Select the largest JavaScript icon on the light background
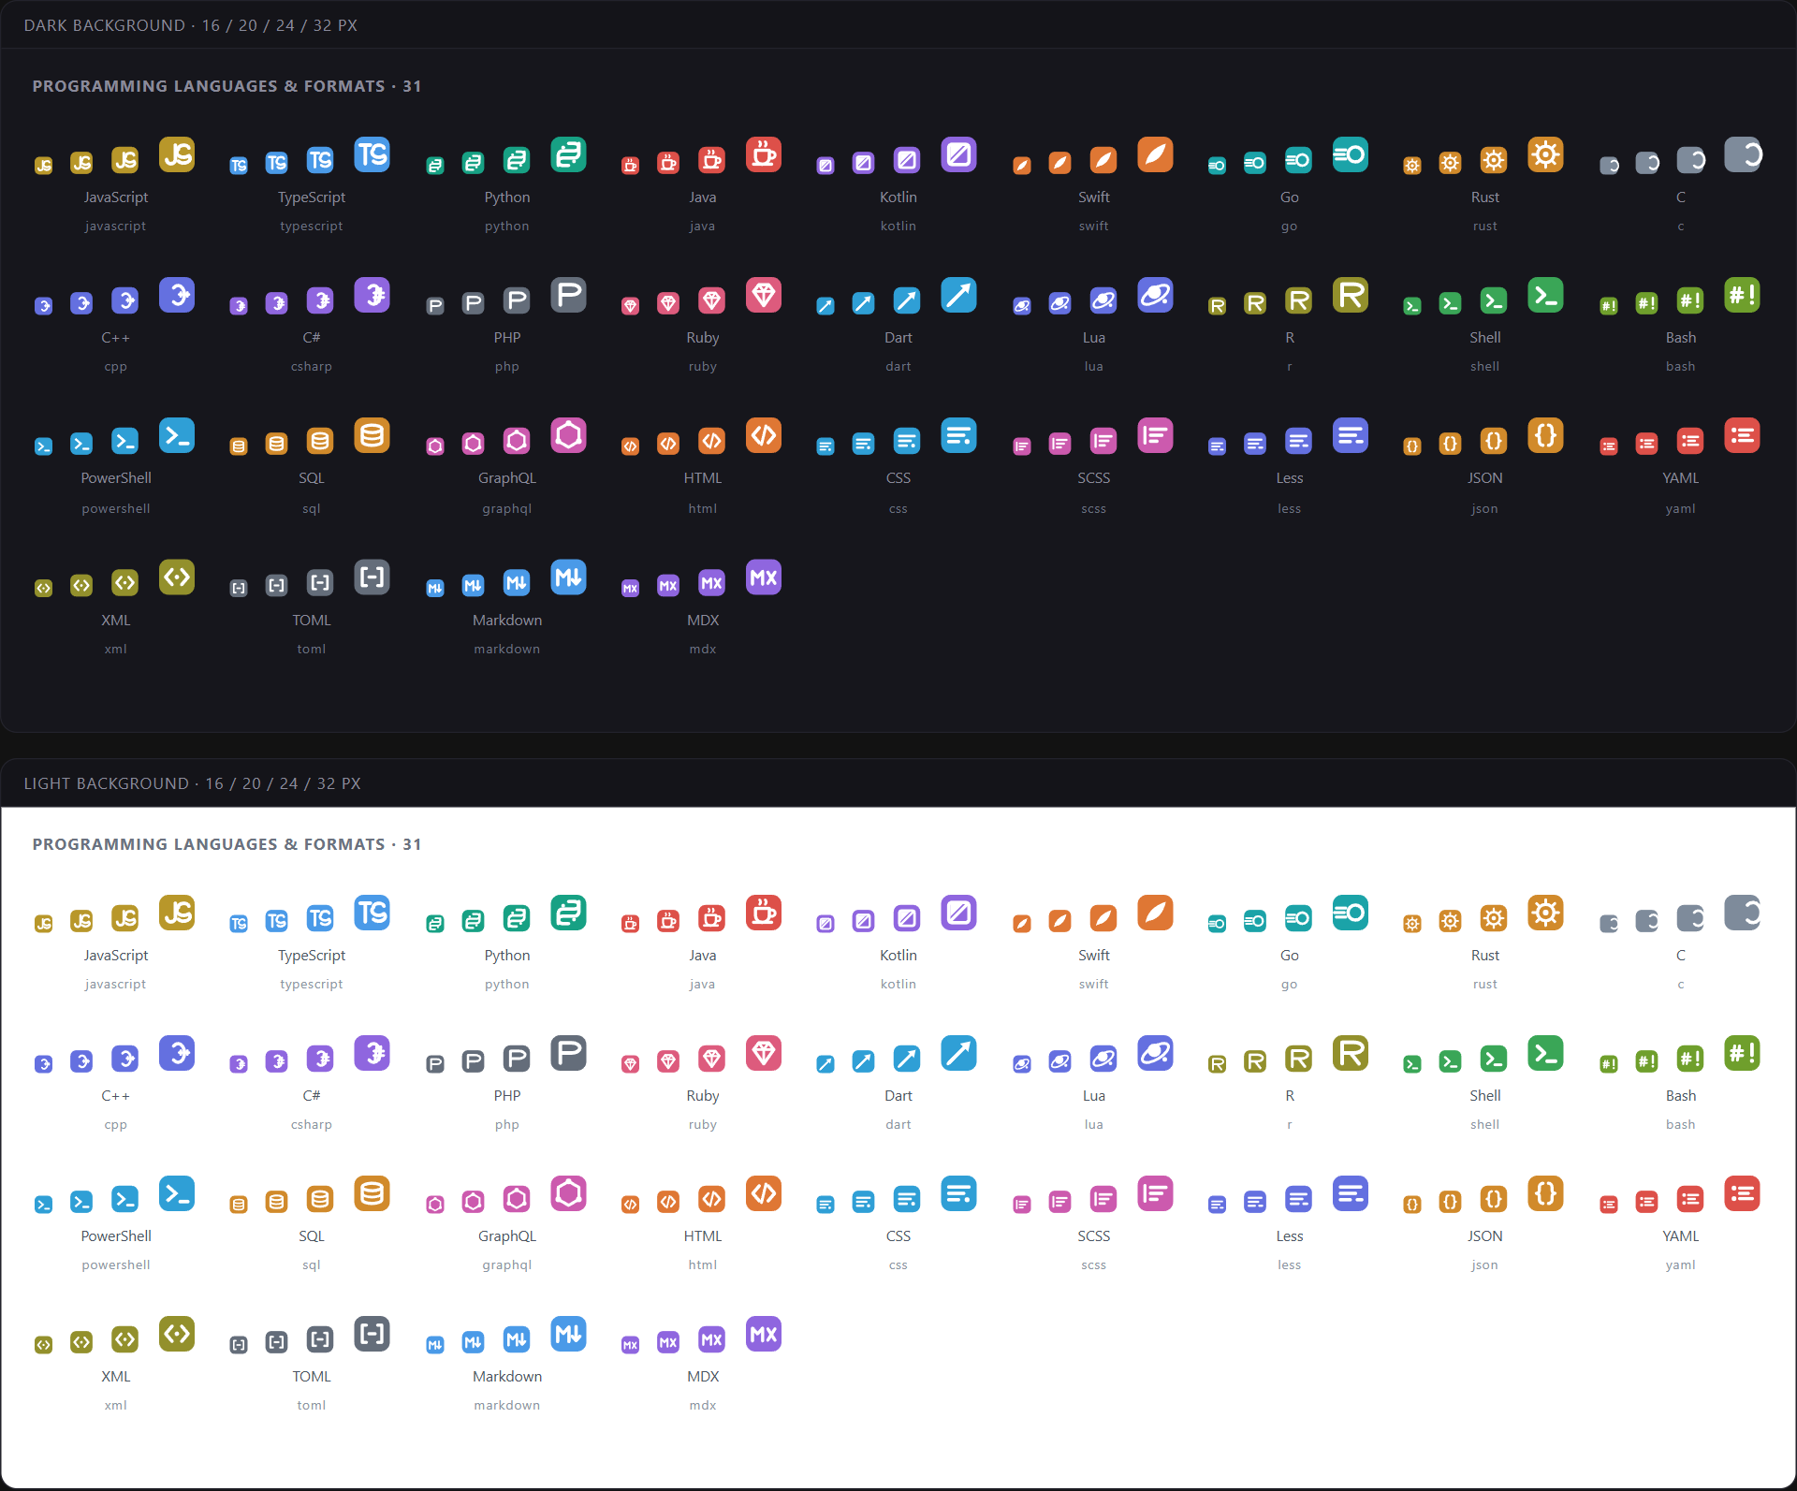The image size is (1797, 1491). point(177,913)
